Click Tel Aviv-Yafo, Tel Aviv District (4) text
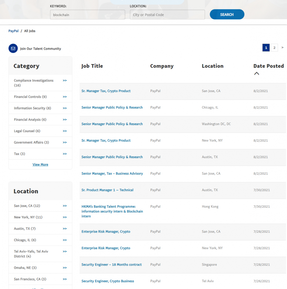Viewport: 287px width, 289px height. 31,254
